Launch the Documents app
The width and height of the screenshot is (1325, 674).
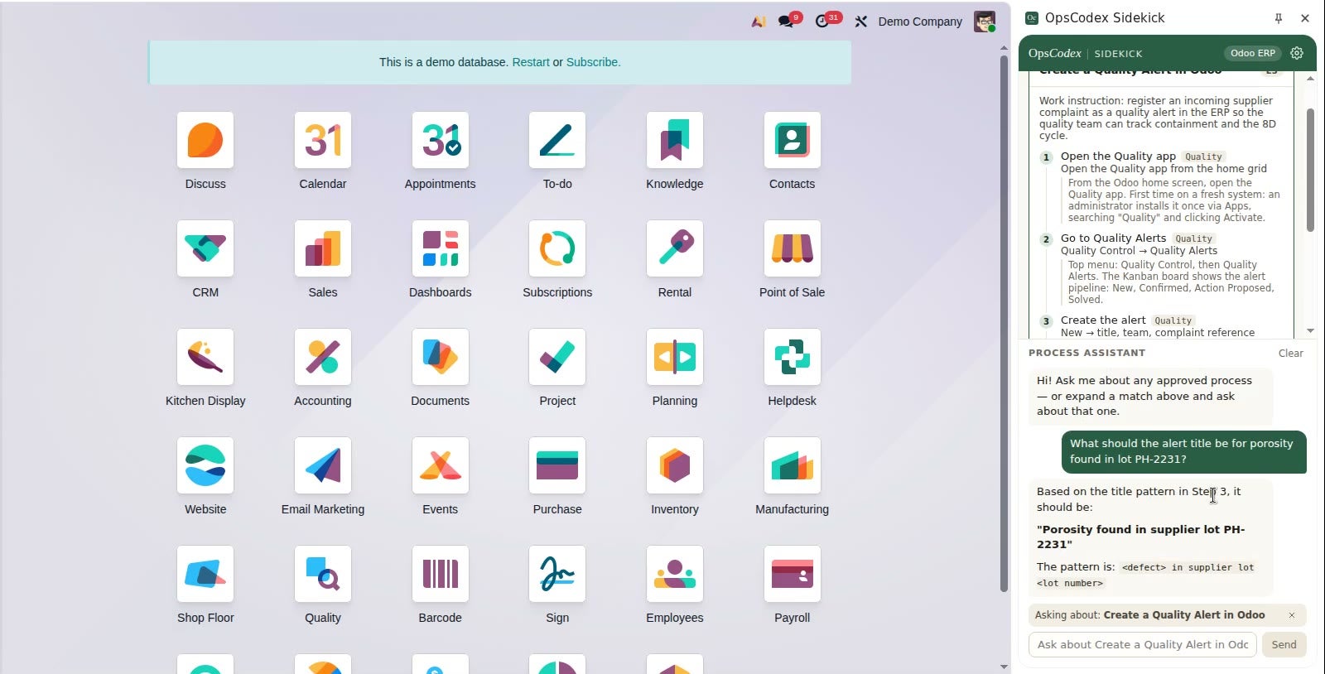[441, 357]
